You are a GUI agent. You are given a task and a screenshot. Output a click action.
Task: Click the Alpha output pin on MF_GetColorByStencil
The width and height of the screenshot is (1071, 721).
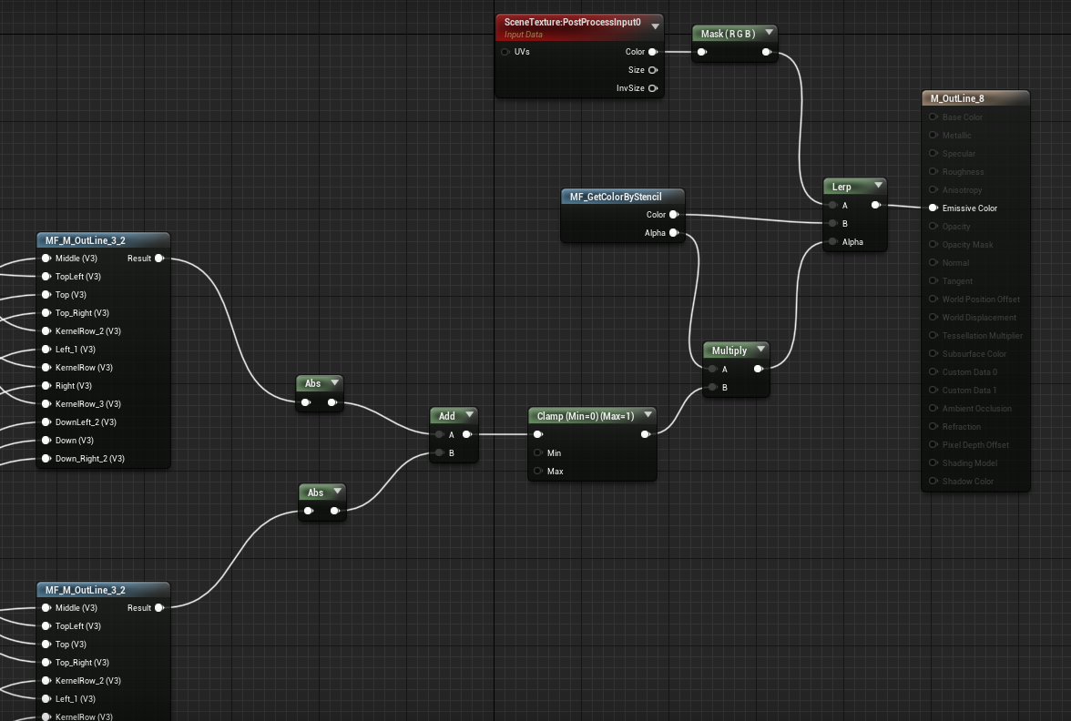pos(676,233)
